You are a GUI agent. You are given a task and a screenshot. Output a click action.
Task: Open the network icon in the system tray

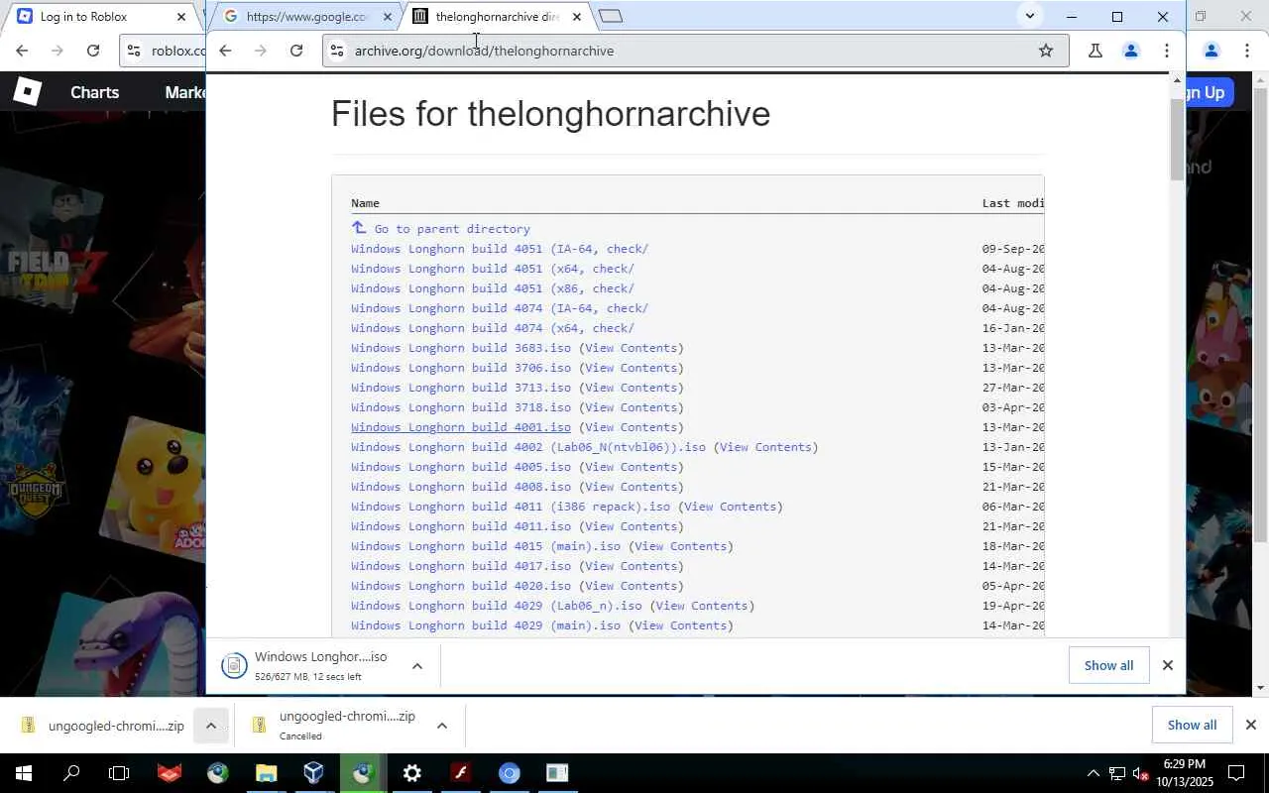[1116, 773]
